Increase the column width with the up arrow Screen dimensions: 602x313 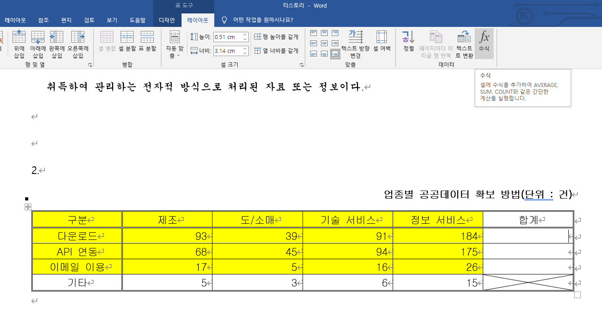click(245, 48)
